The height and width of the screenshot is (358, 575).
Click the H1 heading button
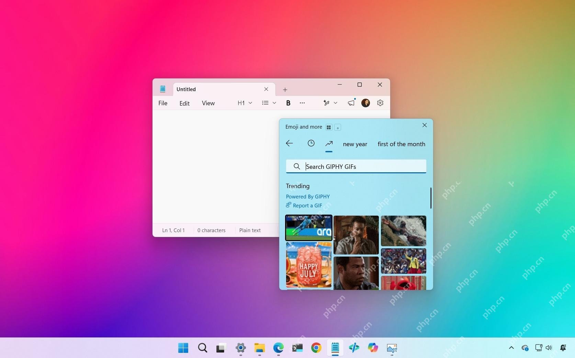(241, 103)
